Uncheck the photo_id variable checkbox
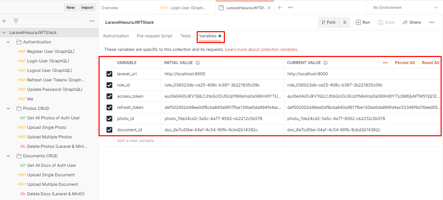 click(109, 119)
